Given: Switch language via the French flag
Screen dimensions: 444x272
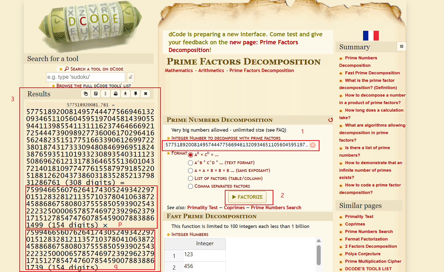Looking at the screenshot, I should point(371,36).
